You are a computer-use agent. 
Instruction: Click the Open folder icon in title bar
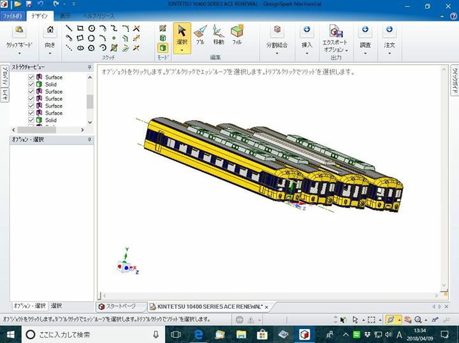(x=18, y=4)
